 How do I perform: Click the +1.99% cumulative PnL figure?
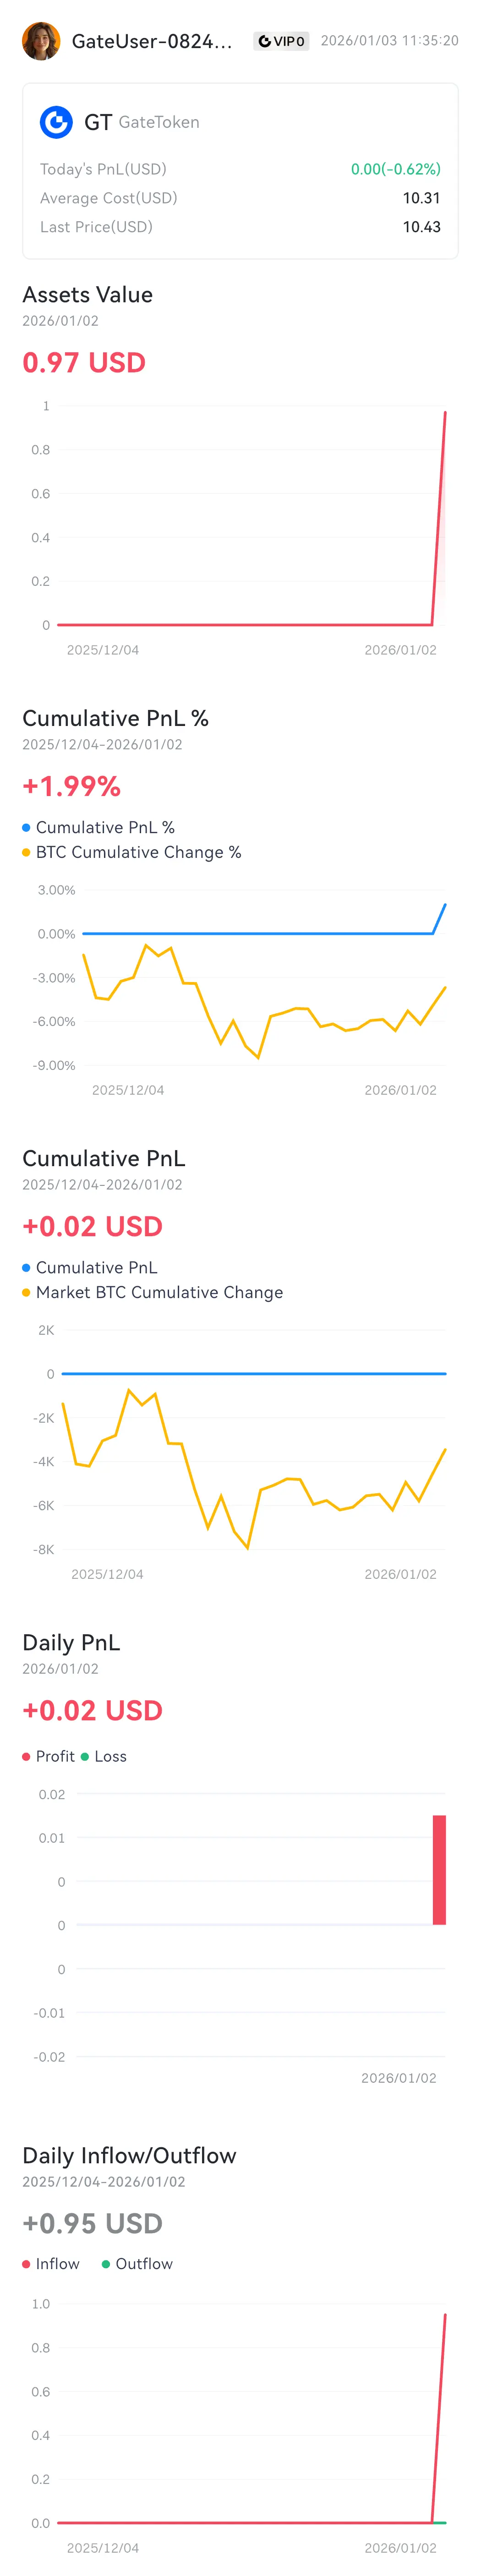(x=71, y=786)
